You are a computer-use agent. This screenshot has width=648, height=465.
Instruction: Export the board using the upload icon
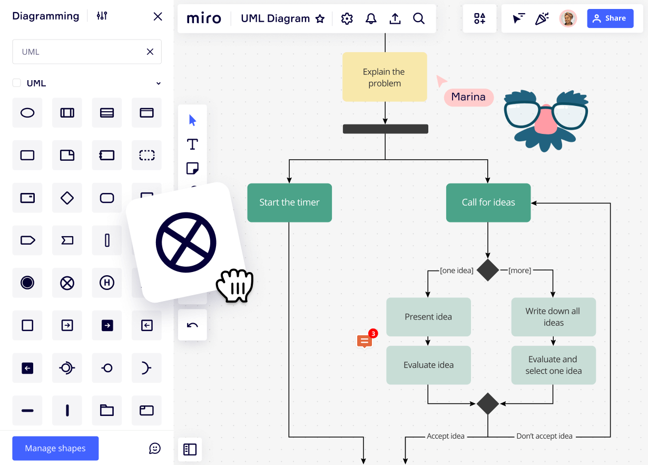pyautogui.click(x=395, y=18)
